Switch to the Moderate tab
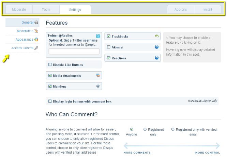This screenshot has width=227, height=157. point(19,10)
